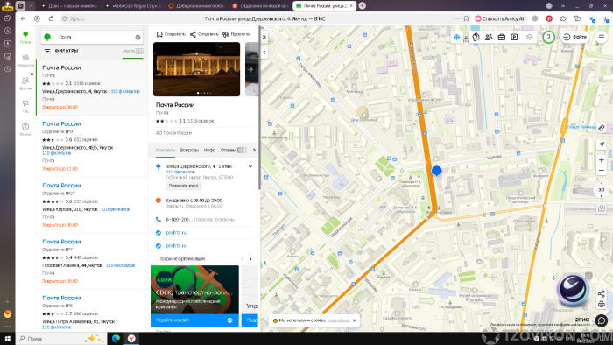Reveal phone numbers via Показать телефоны
The width and height of the screenshot is (613, 345).
[x=215, y=220]
